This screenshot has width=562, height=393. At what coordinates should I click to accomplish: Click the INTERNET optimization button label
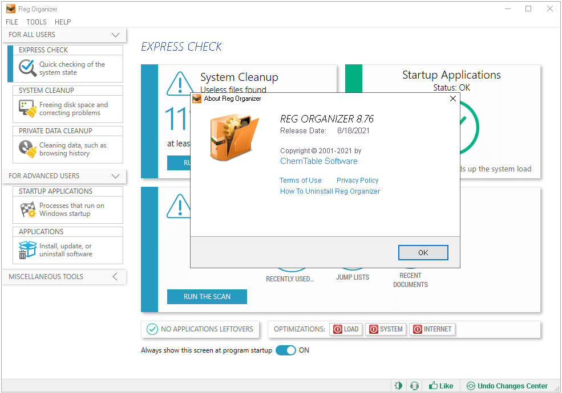437,329
